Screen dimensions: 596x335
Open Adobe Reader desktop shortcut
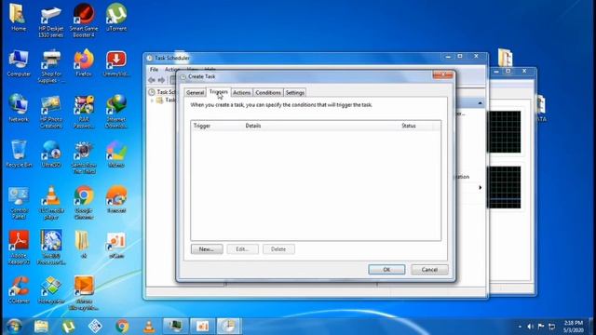[x=19, y=248]
